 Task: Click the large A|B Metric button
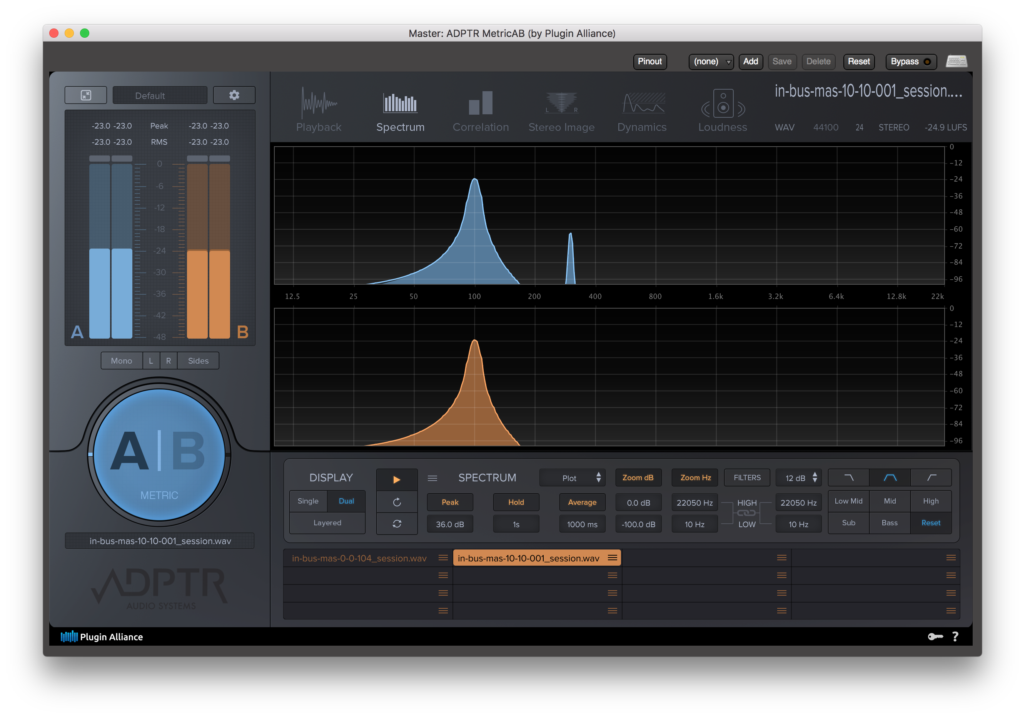159,454
